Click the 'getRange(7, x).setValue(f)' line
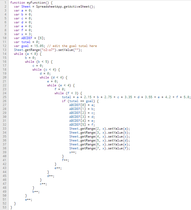This screenshot has width=191, height=210. coord(100,148)
